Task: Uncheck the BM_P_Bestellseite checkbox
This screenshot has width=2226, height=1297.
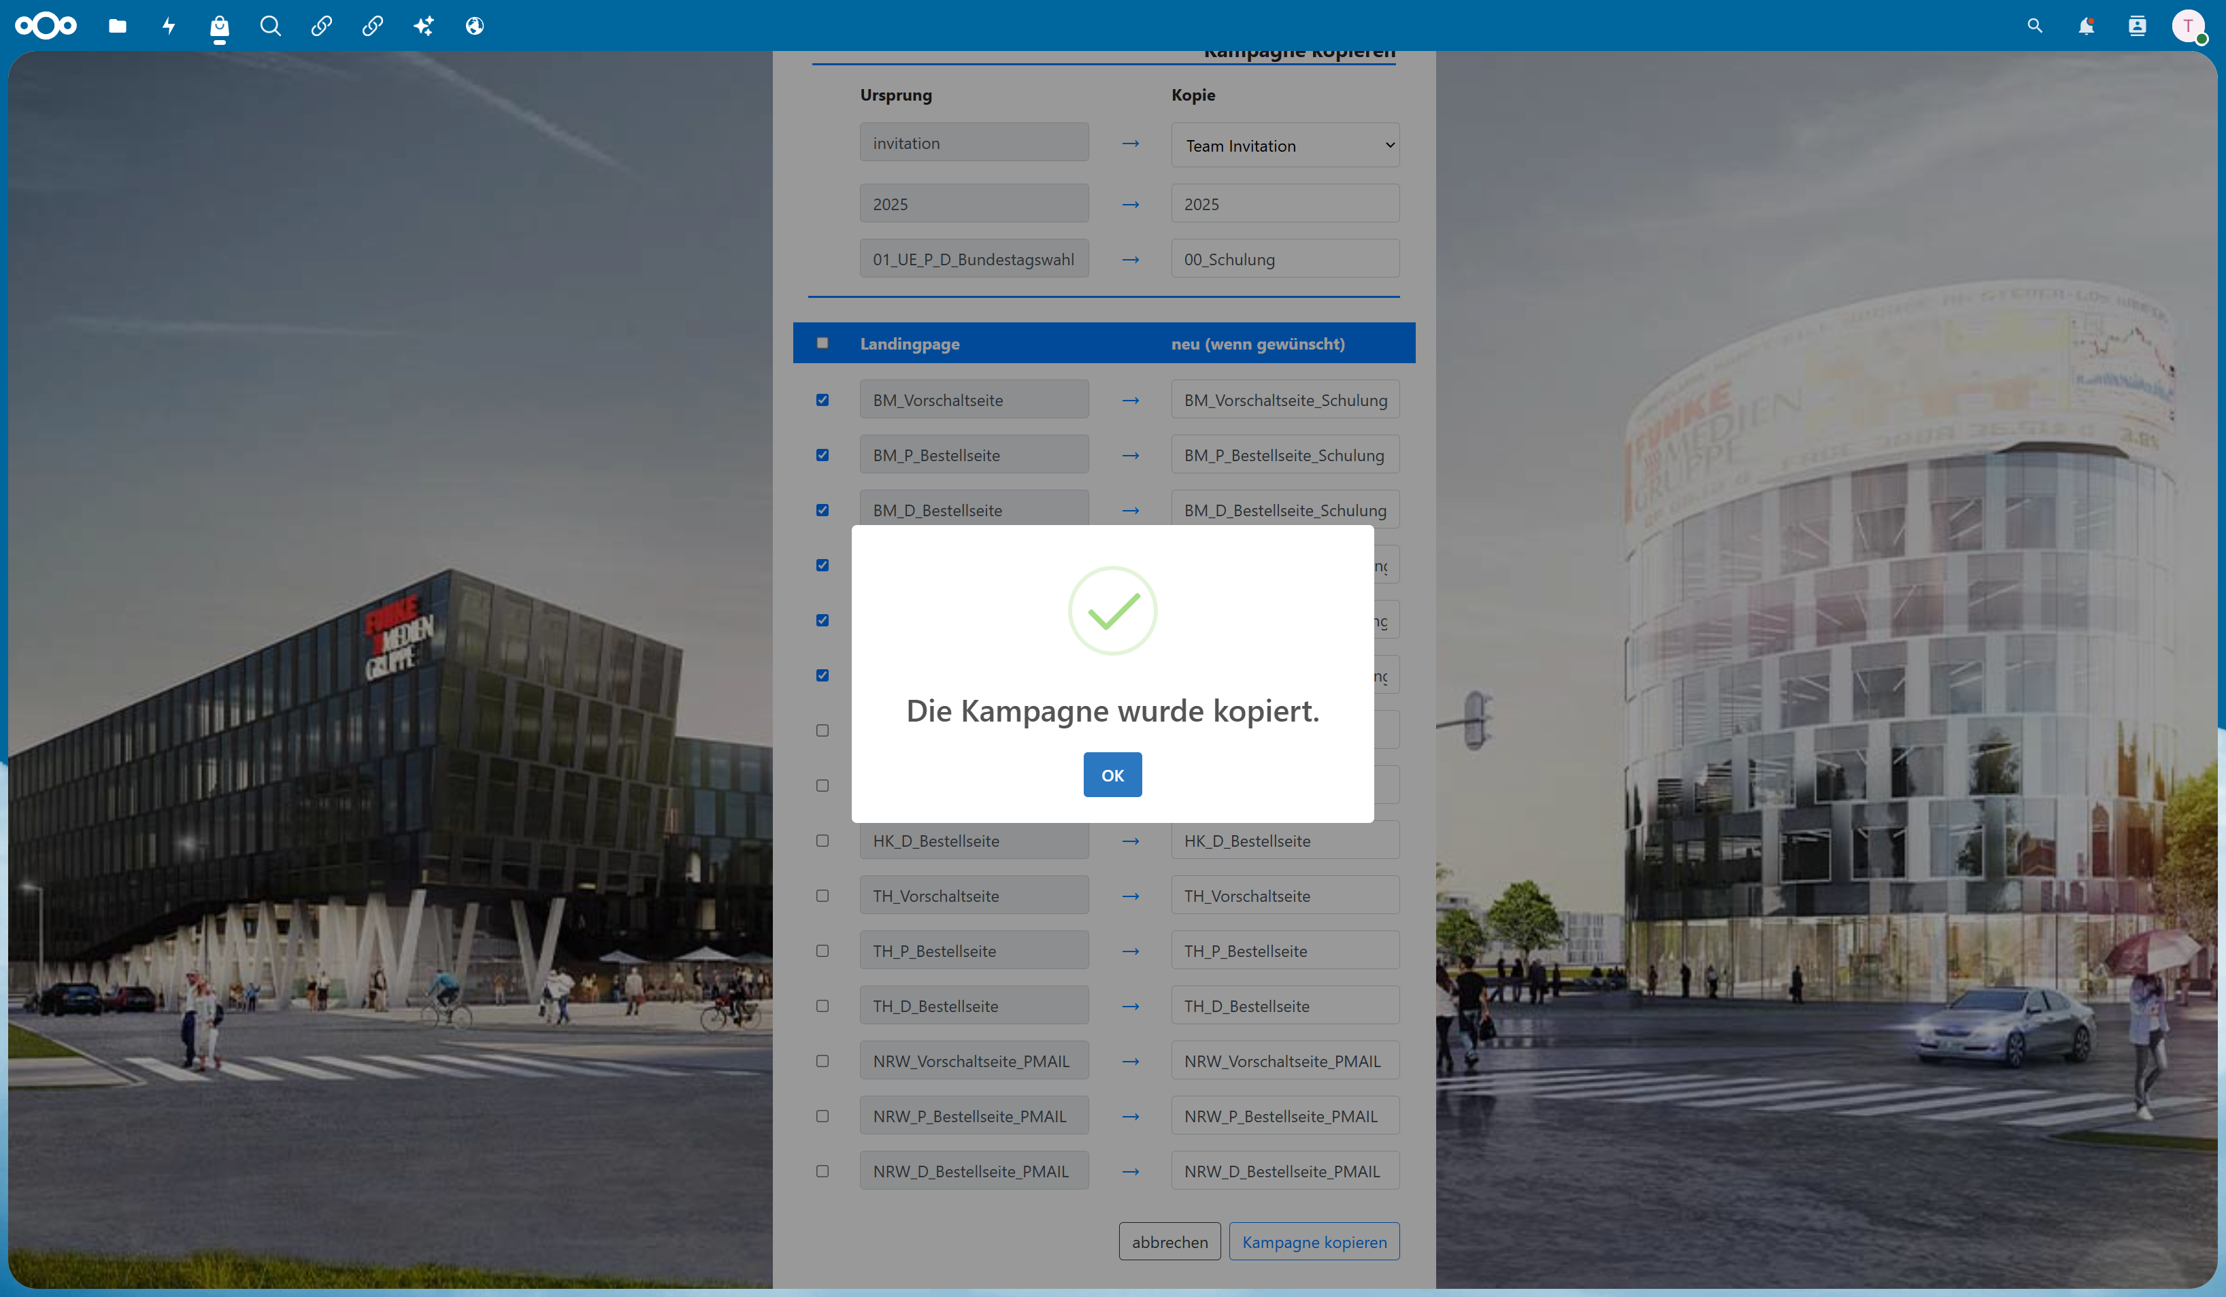Action: point(823,455)
